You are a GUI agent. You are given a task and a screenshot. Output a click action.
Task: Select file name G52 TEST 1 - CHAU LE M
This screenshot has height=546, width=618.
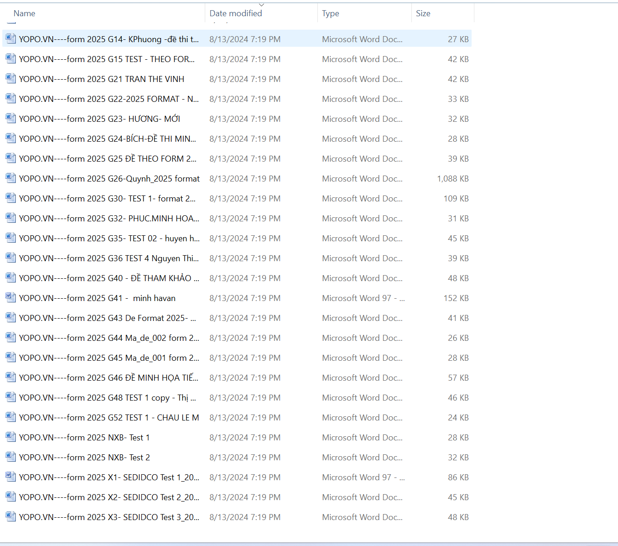click(109, 418)
